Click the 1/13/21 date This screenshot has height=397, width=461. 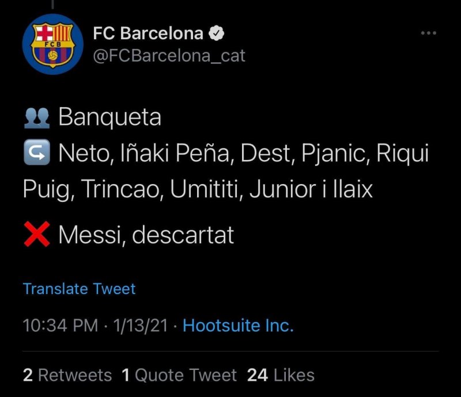(141, 326)
